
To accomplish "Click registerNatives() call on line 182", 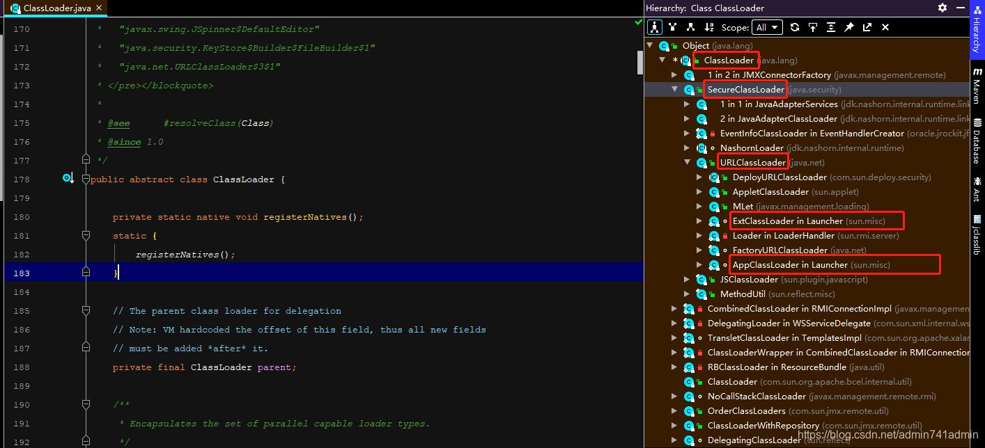I will 185,255.
